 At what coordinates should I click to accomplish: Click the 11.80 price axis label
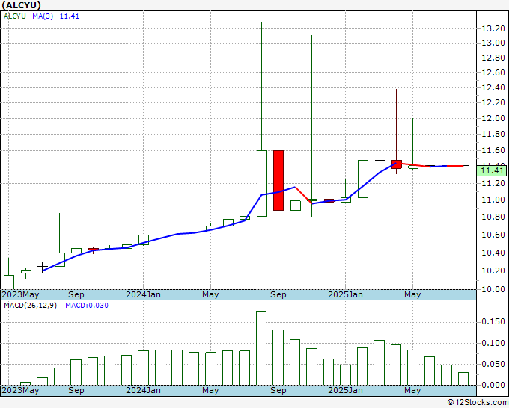(x=493, y=134)
